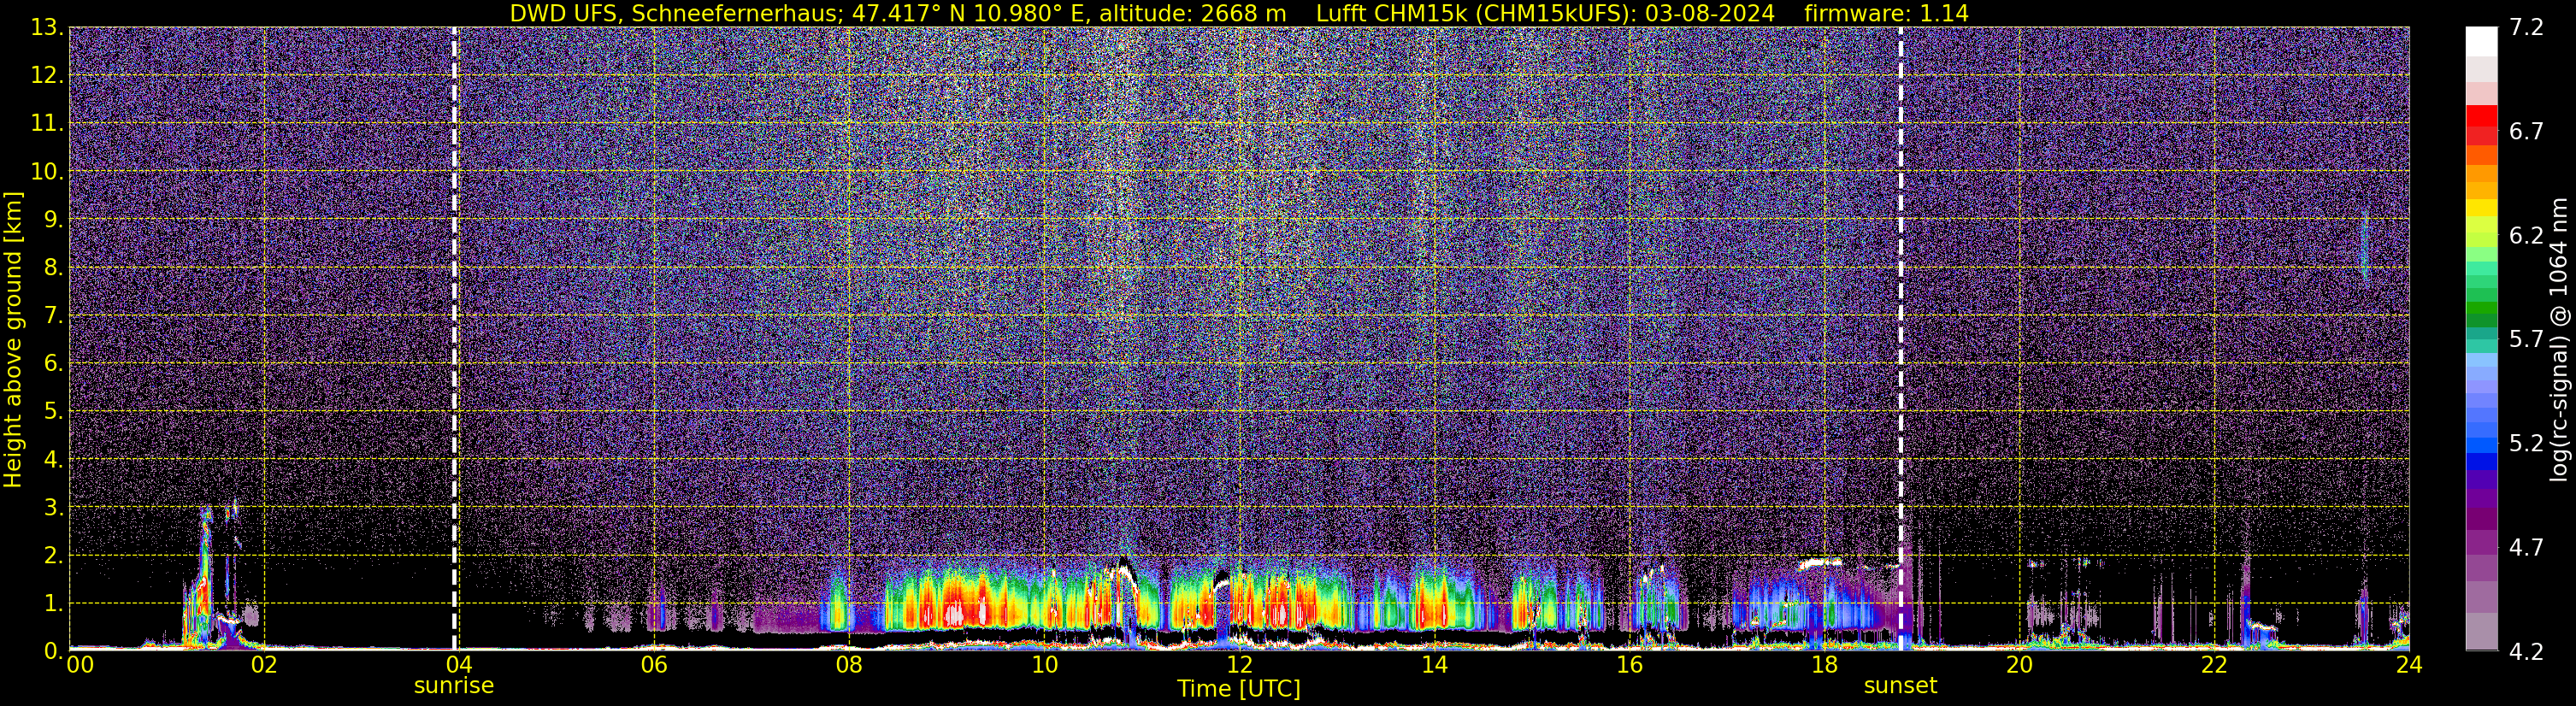The height and width of the screenshot is (706, 2576).
Task: Click the x-axis tick label '12'
Action: (x=1239, y=665)
